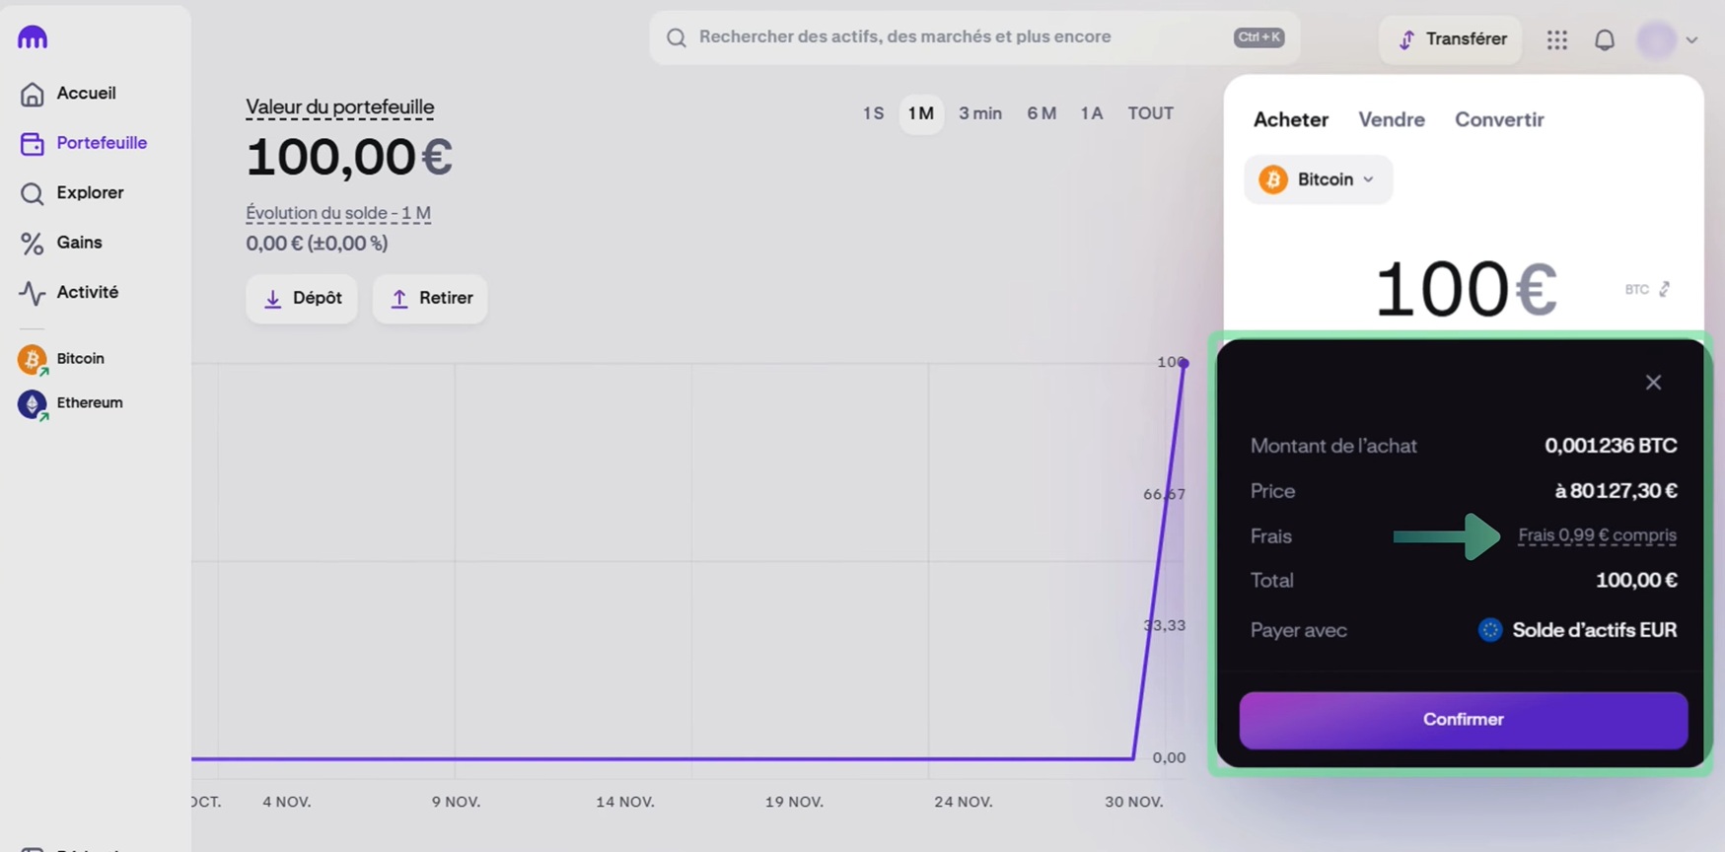Switch to the Convertir tab
The width and height of the screenshot is (1725, 852).
coord(1498,119)
